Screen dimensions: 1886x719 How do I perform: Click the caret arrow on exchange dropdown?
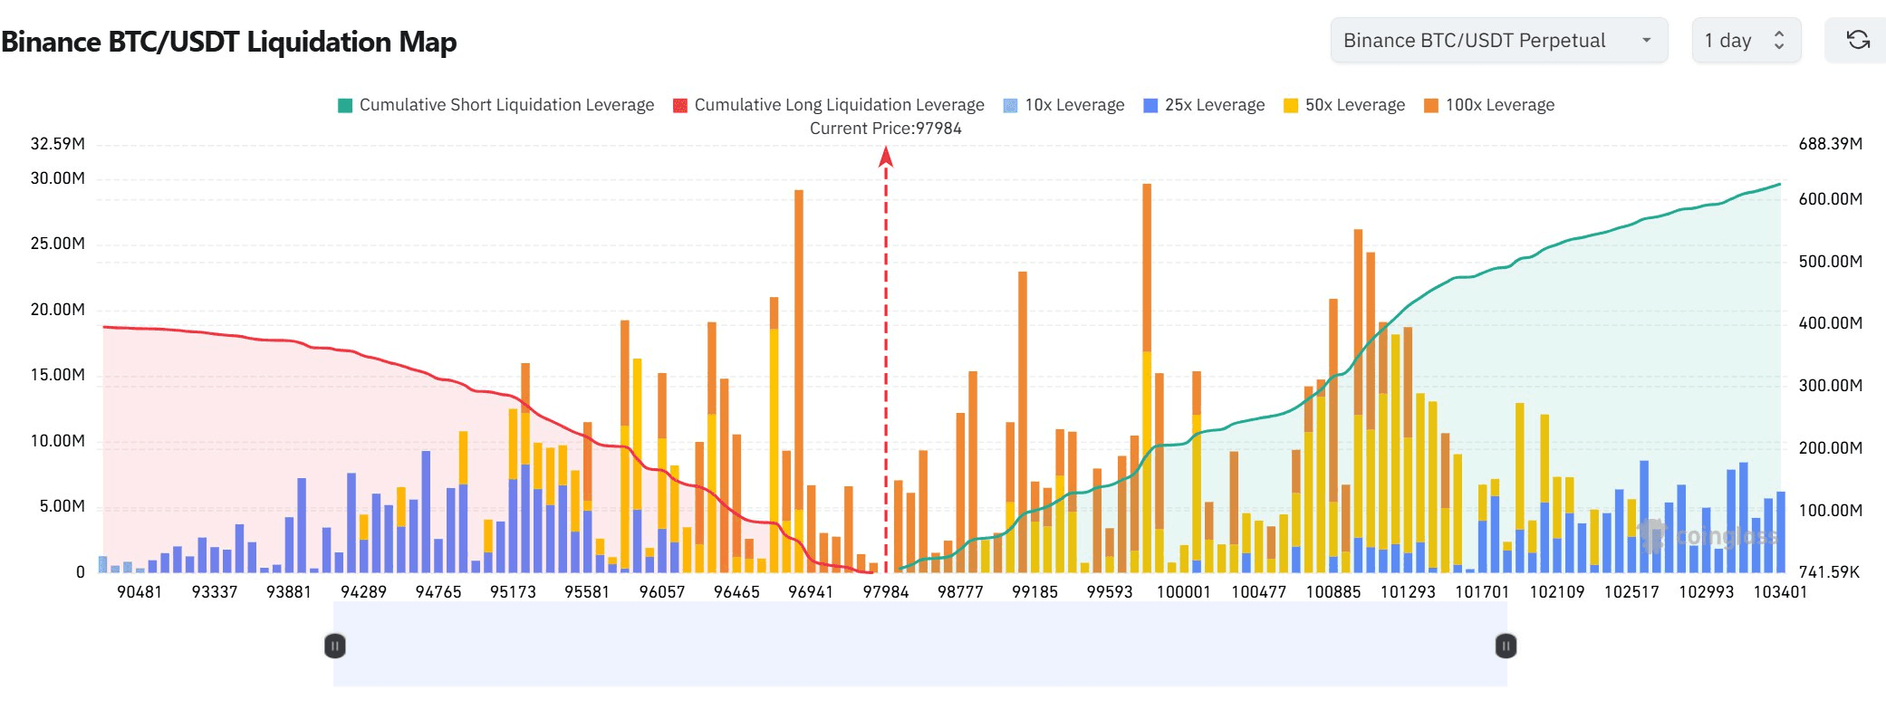tap(1646, 41)
